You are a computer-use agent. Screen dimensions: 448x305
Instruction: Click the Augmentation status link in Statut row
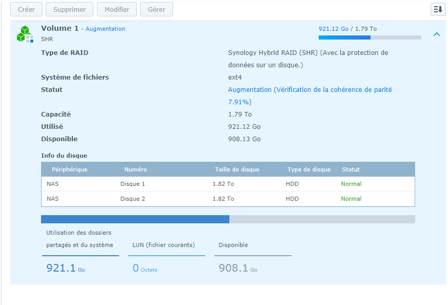tap(249, 90)
